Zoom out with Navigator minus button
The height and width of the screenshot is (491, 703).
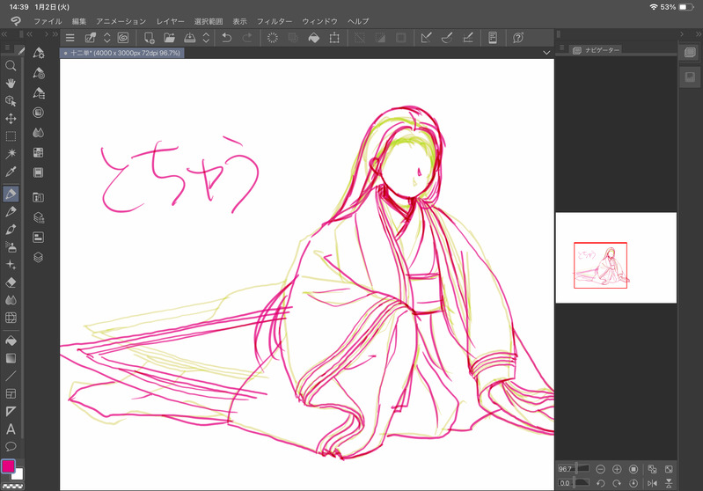pyautogui.click(x=600, y=469)
